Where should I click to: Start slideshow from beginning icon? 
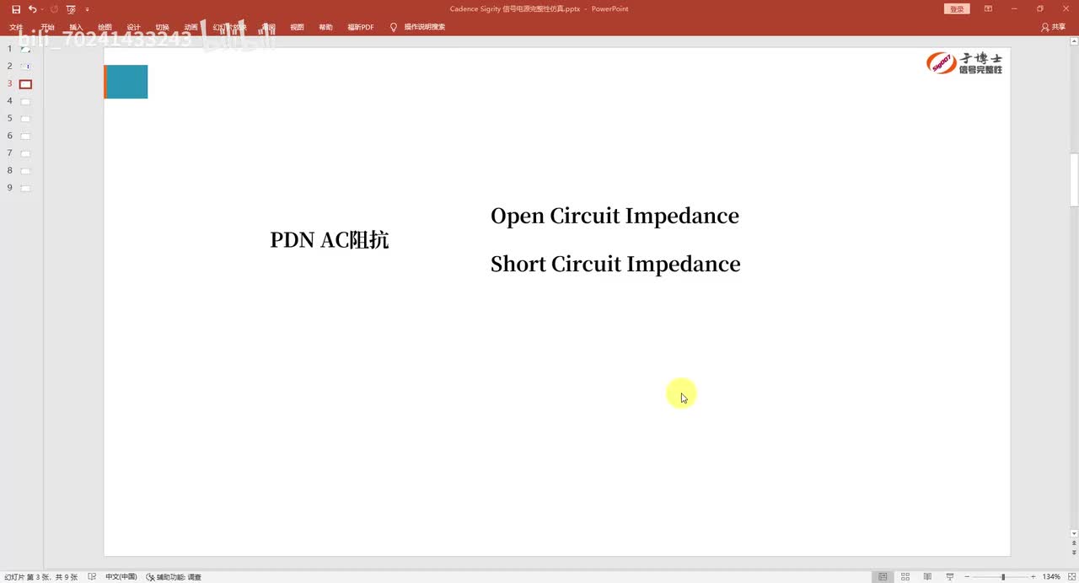tap(71, 9)
